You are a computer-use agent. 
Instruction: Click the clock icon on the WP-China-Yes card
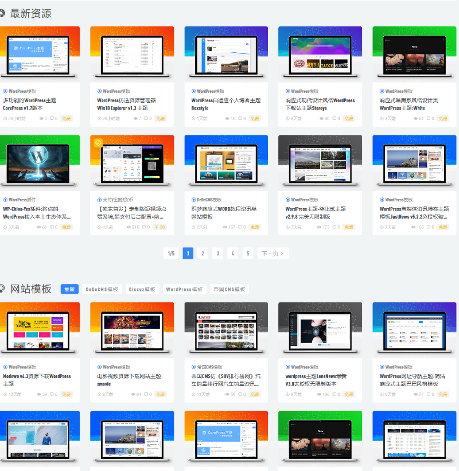(x=5, y=227)
